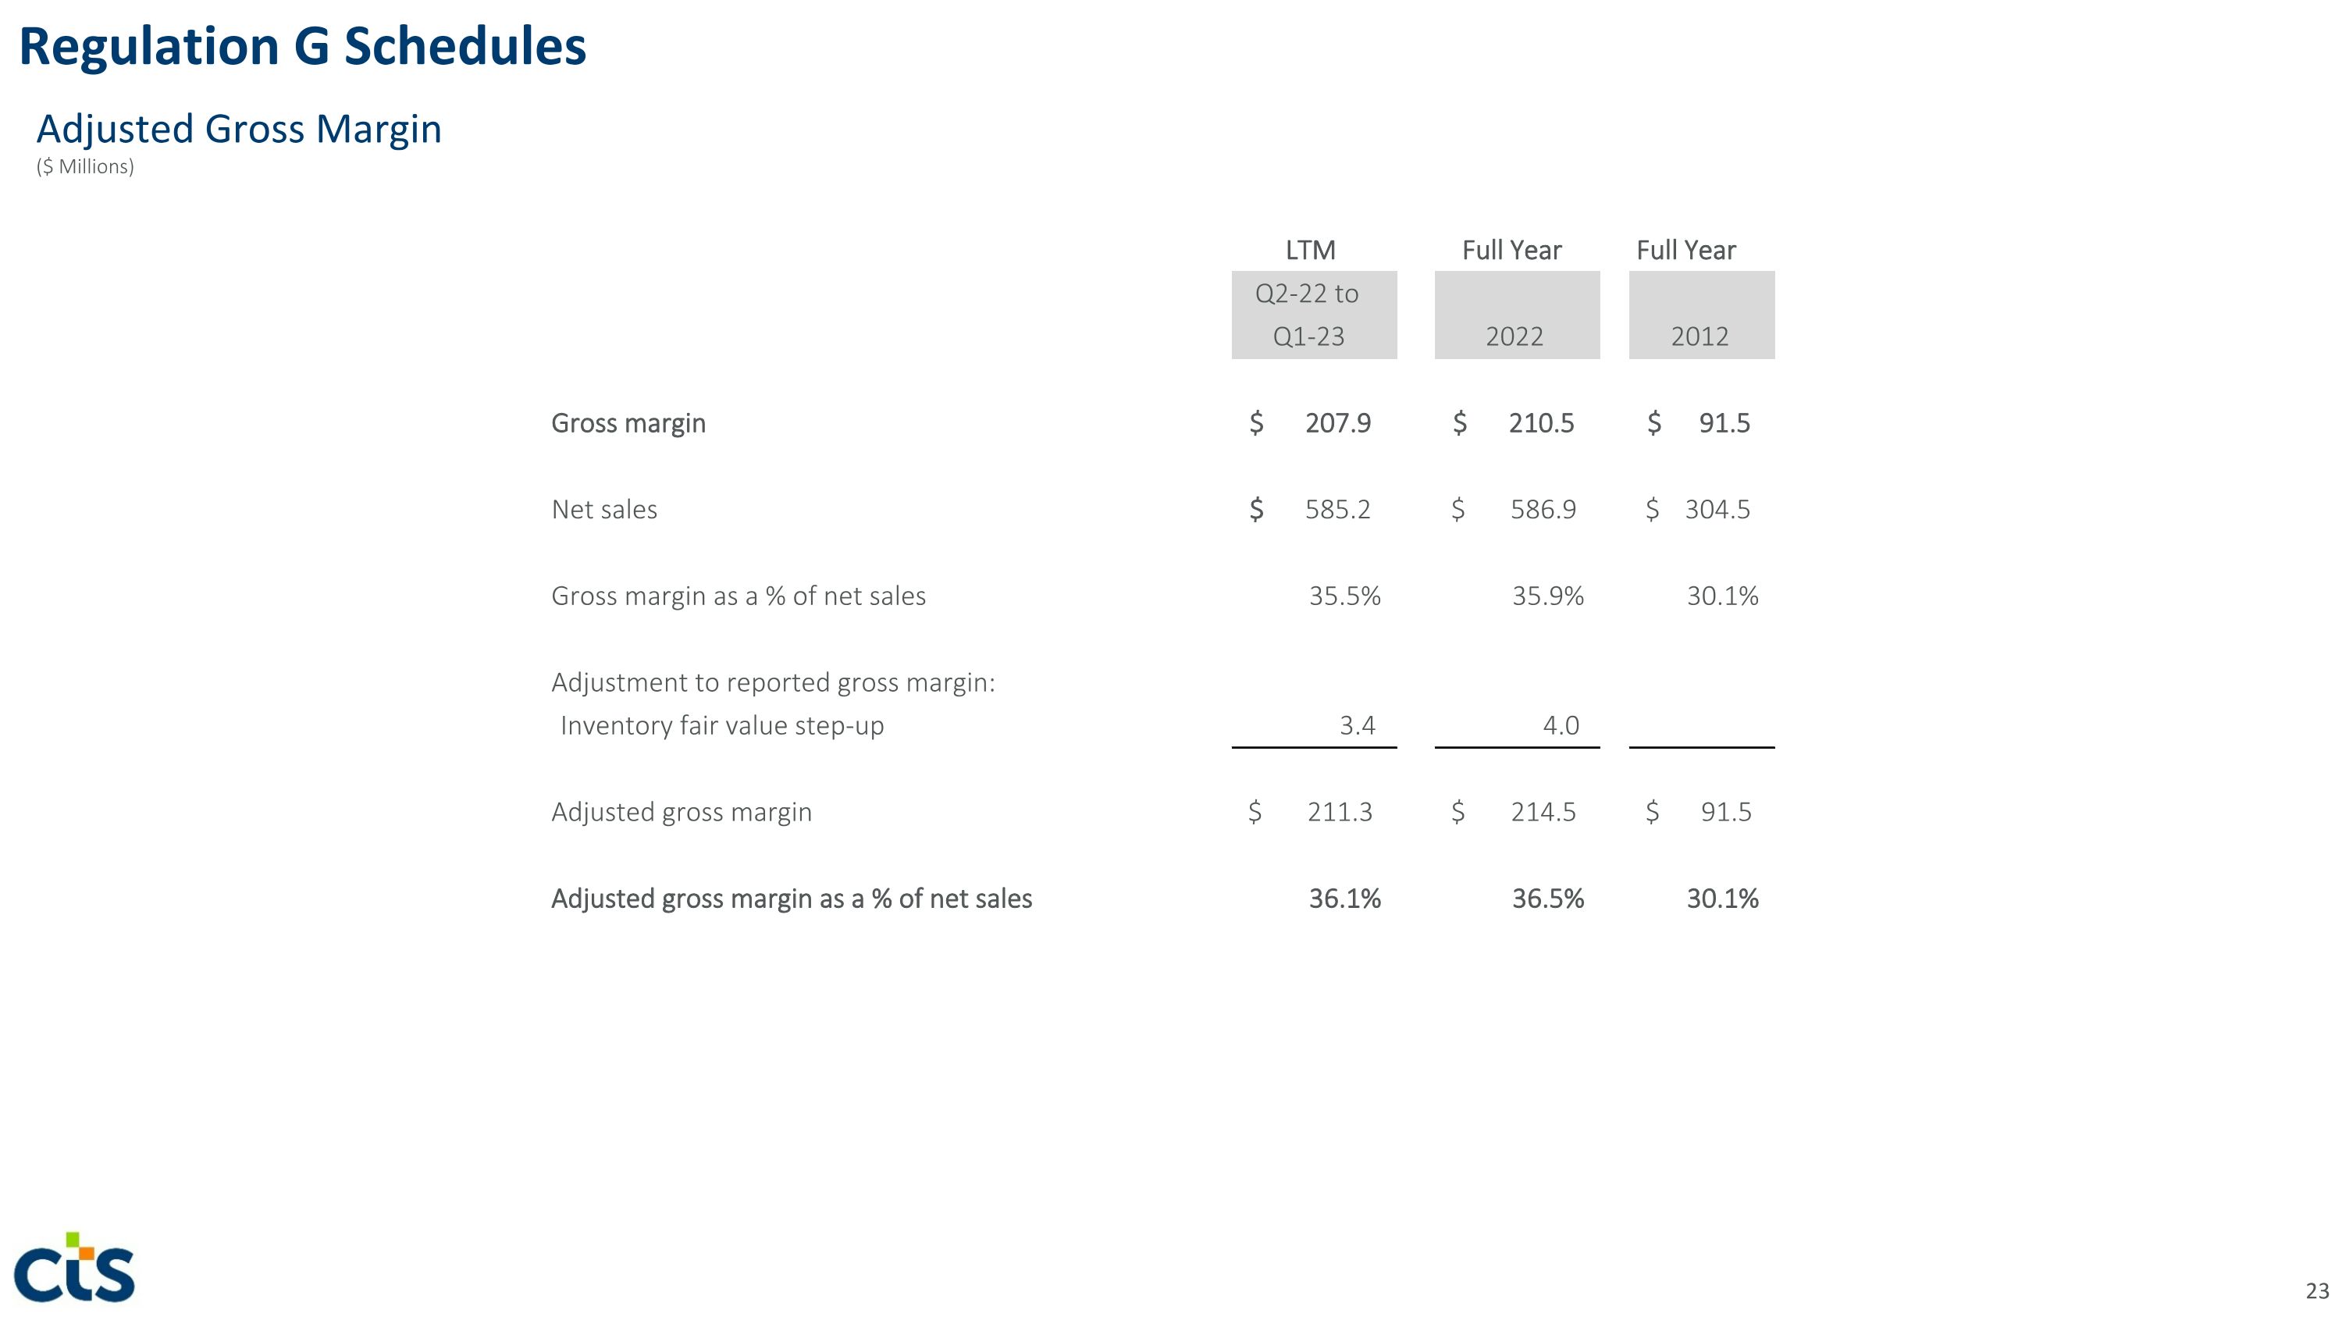Select the Q2-22 to Q1-23 period cell
The width and height of the screenshot is (2342, 1317).
tap(1313, 315)
